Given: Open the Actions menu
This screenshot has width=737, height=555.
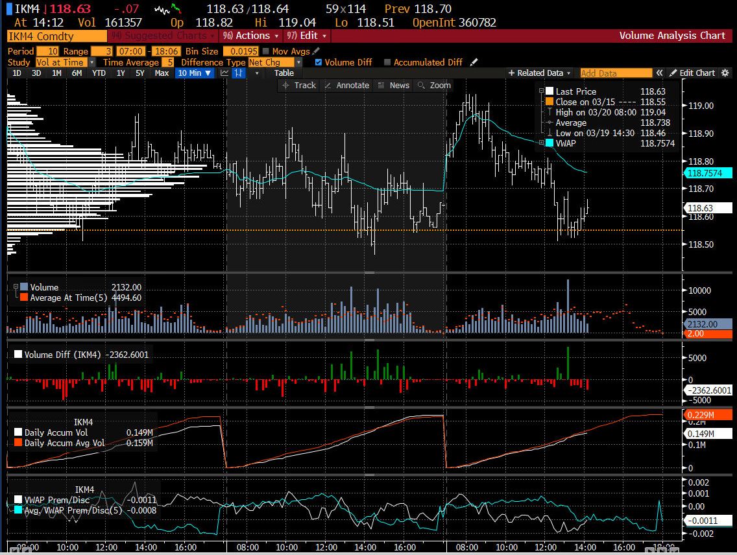Looking at the screenshot, I should tap(250, 36).
